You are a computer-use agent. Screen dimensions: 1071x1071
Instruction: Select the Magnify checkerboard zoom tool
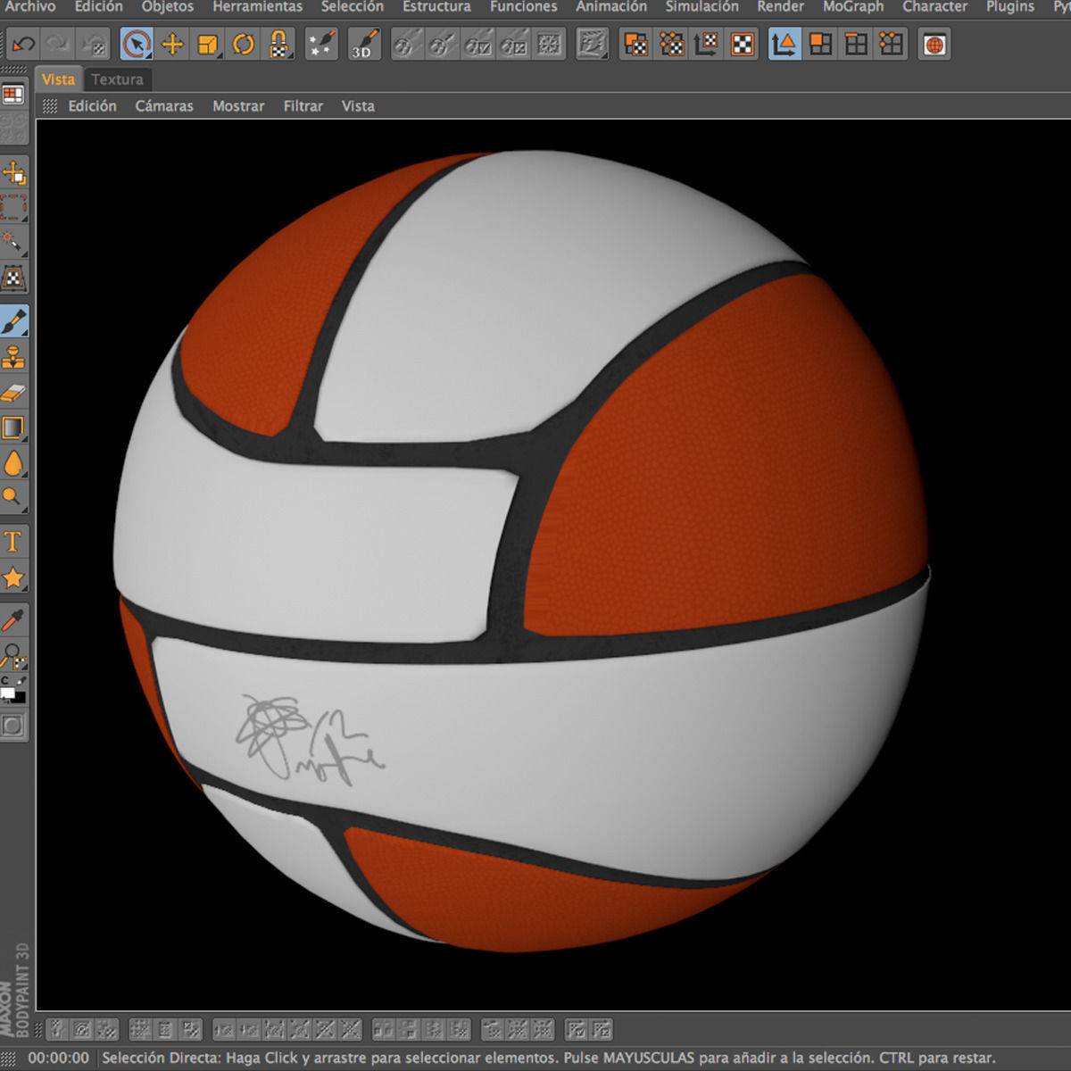pos(13,657)
